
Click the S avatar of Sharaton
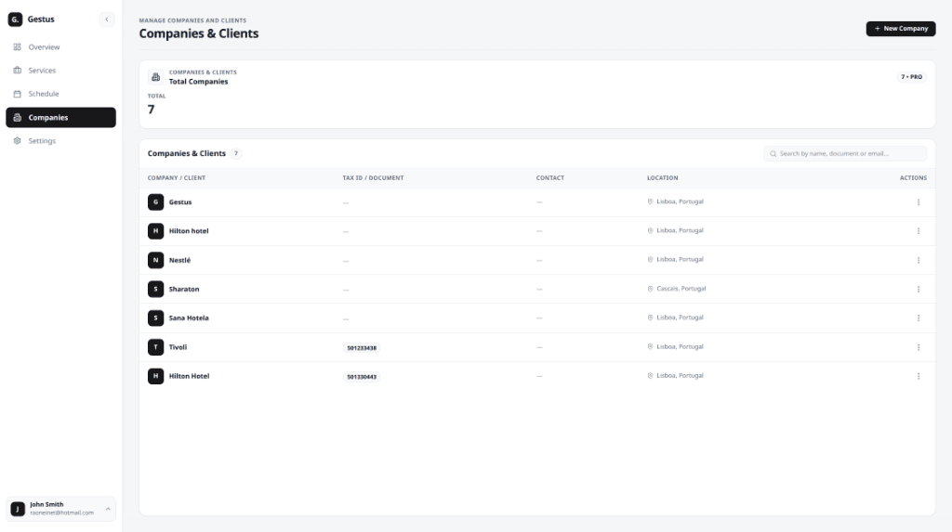click(x=156, y=290)
